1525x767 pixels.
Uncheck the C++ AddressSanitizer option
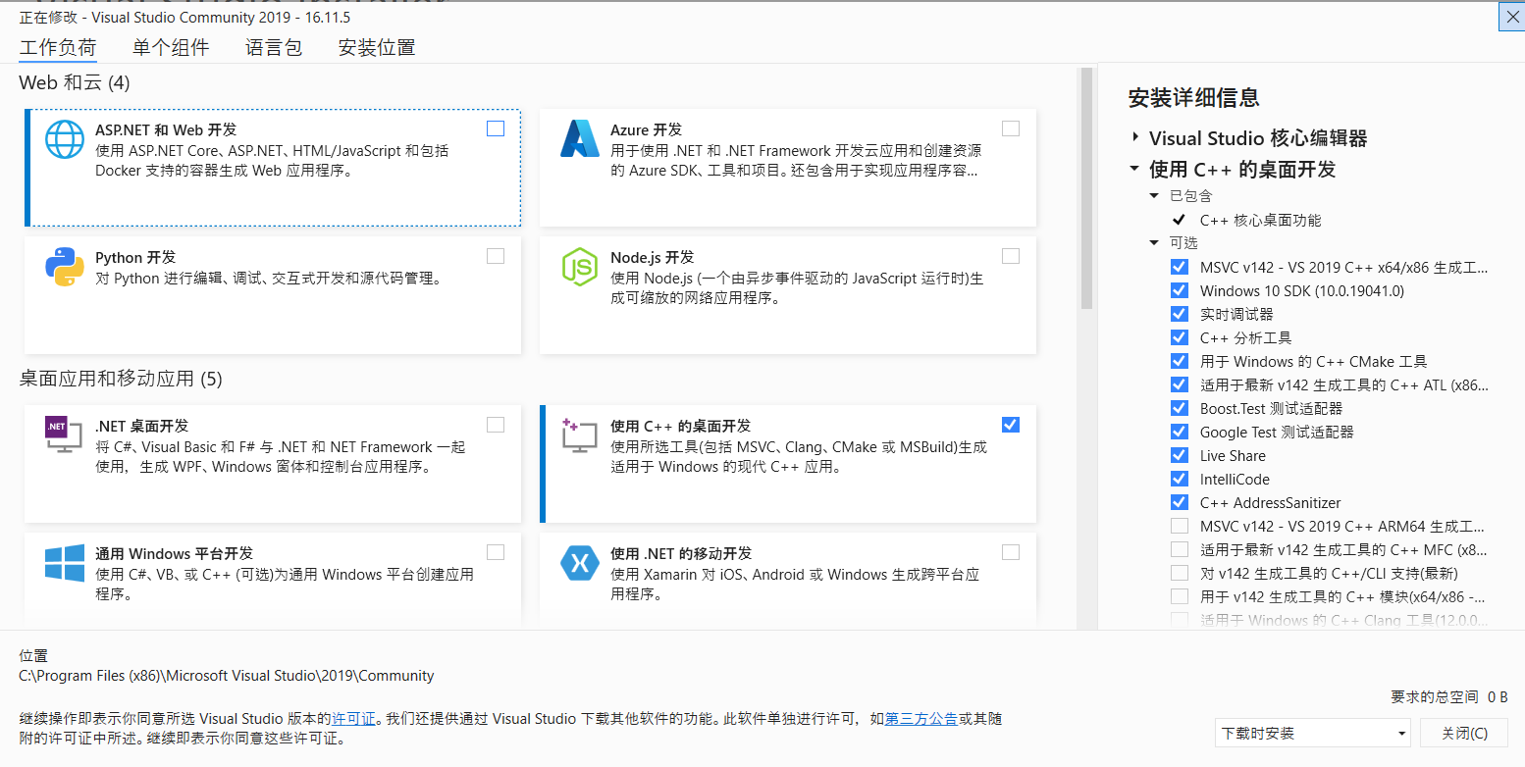[x=1180, y=502]
